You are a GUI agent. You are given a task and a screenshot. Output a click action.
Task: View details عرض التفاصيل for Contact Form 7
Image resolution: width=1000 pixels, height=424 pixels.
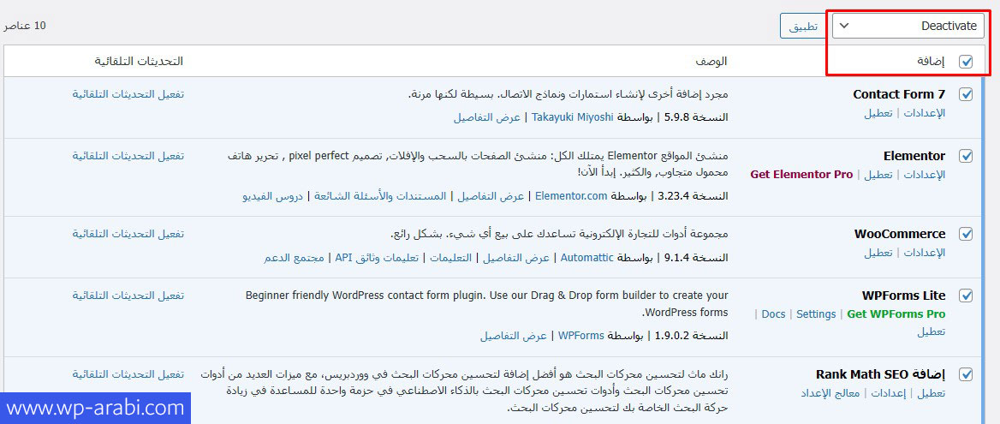(x=486, y=117)
